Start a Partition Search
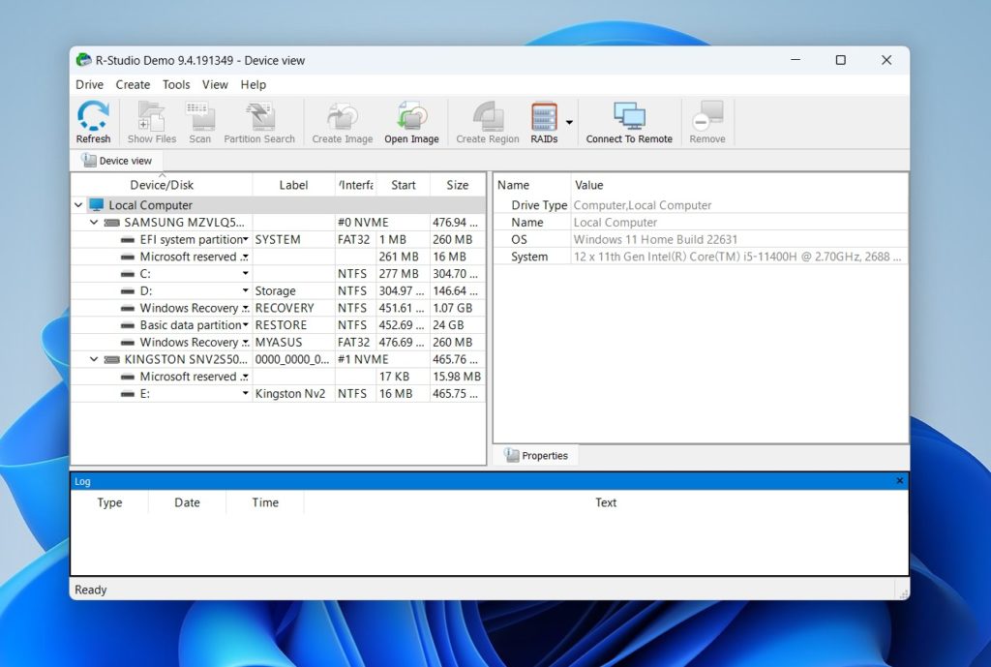The width and height of the screenshot is (991, 667). point(259,121)
